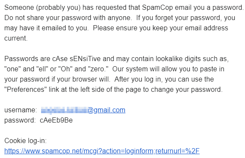Click the word 'Someone' at message start
Screen dimensions: 245x158
pyautogui.click(x=19, y=8)
